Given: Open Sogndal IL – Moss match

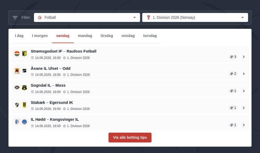Looking at the screenshot, I should 130,89.
